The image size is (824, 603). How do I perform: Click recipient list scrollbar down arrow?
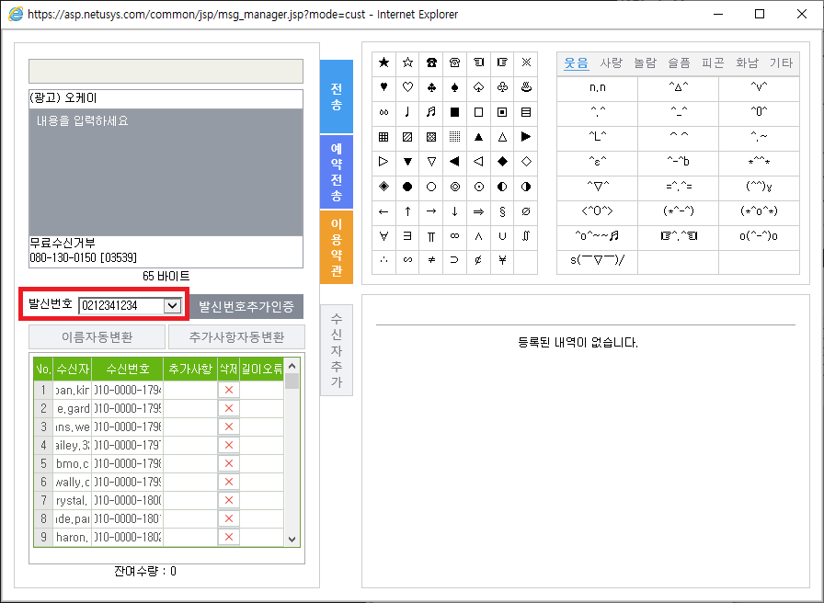(x=292, y=540)
